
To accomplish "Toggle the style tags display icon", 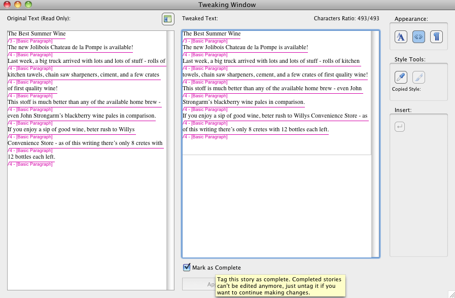I will (x=418, y=37).
